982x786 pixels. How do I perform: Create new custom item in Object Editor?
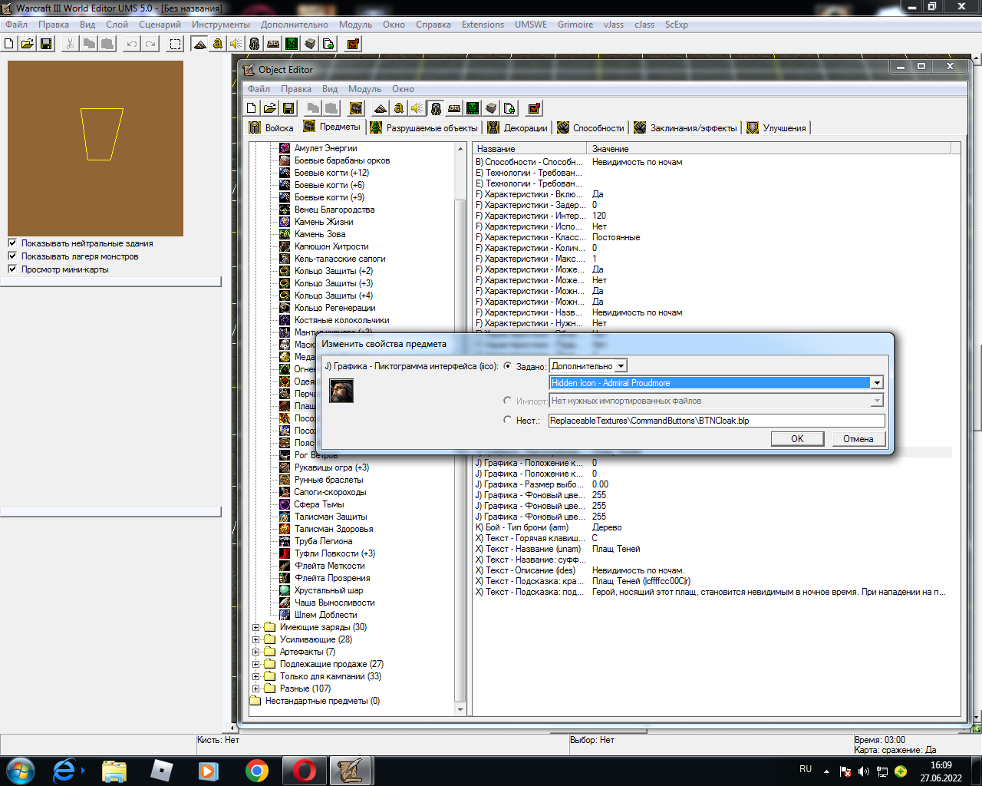pyautogui.click(x=356, y=108)
